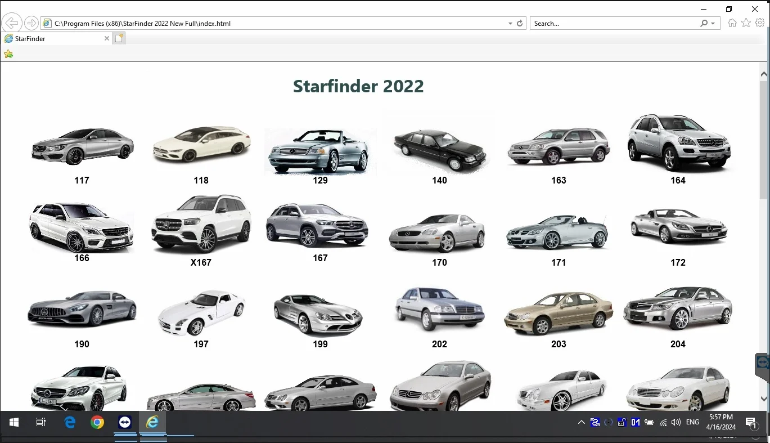Choose the gold 203 sedan image
This screenshot has height=443, width=770.
[x=559, y=312]
